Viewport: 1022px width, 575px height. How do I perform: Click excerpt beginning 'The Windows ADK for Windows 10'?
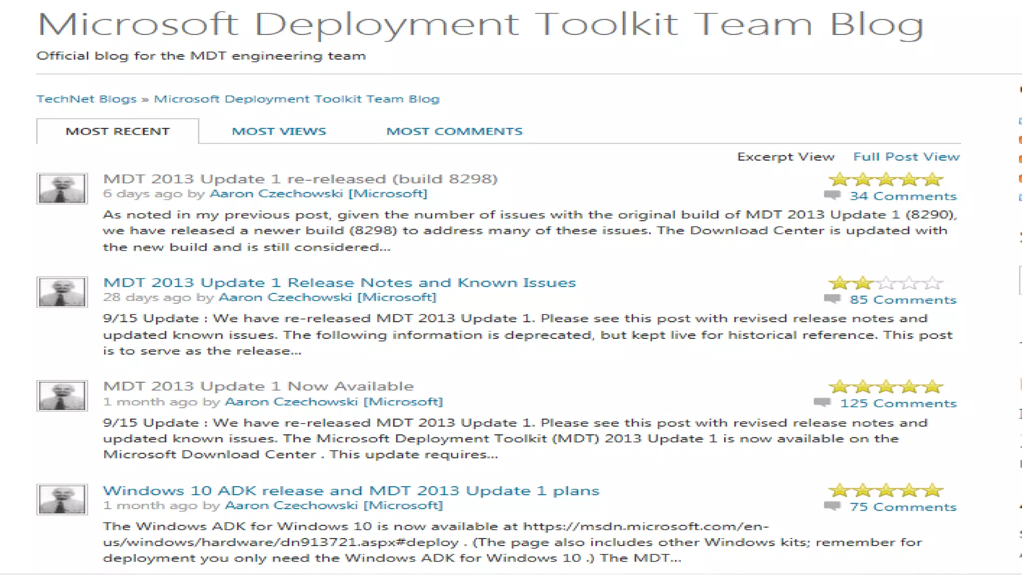click(x=512, y=542)
